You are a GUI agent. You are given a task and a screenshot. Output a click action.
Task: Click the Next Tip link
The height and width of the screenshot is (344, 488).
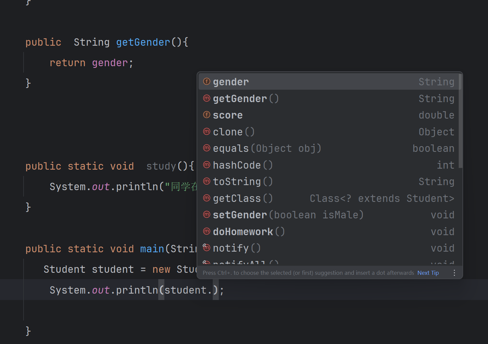tap(428, 273)
